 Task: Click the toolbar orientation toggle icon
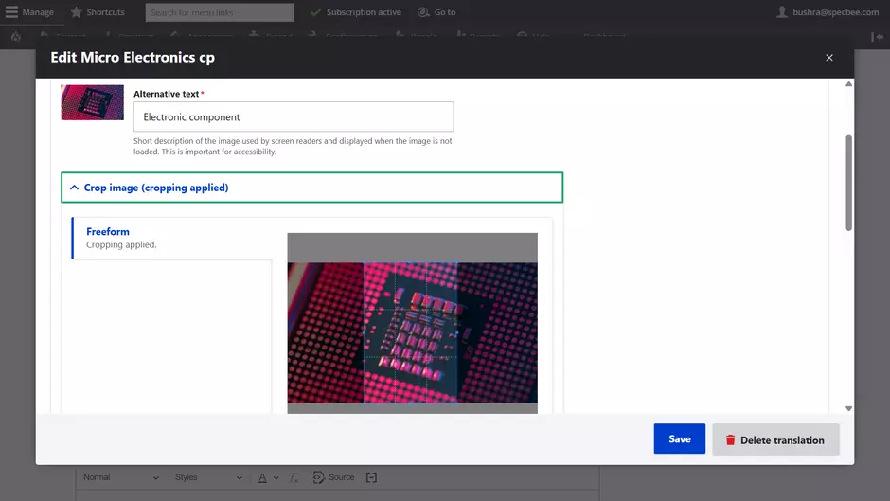(x=877, y=37)
